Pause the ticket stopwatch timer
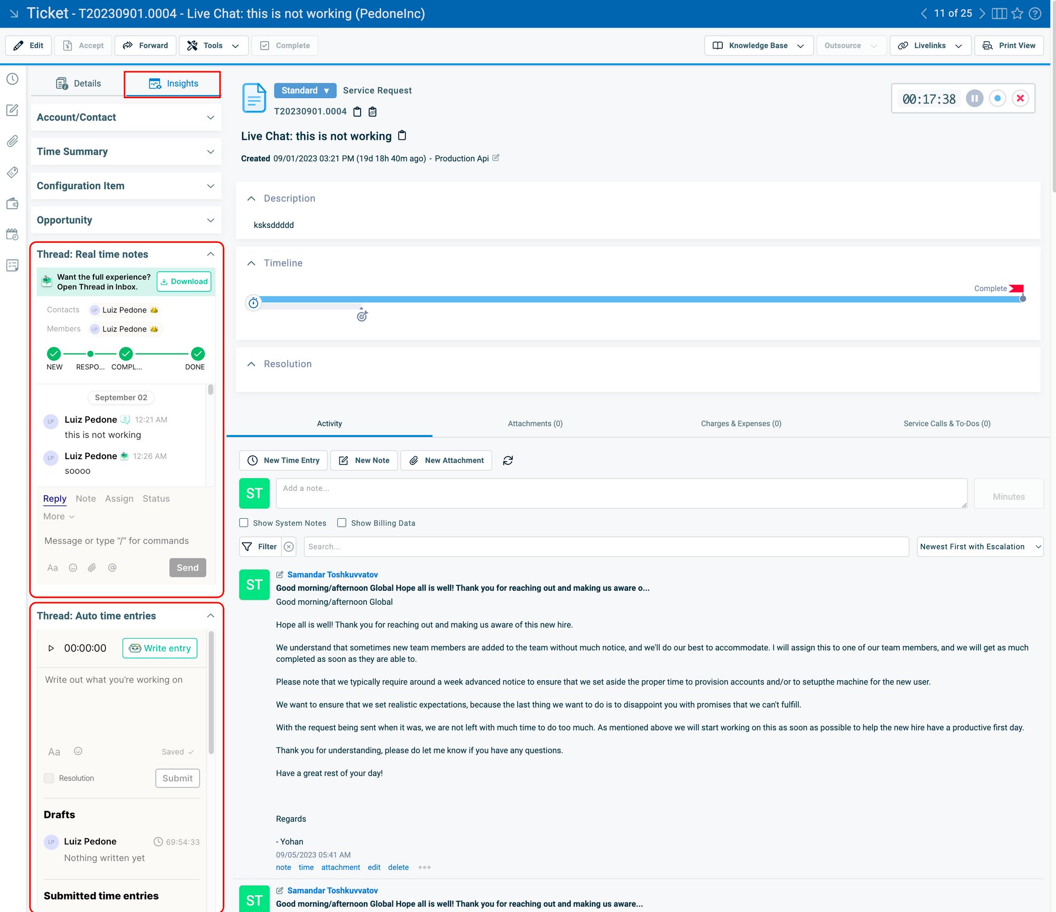 click(x=974, y=99)
